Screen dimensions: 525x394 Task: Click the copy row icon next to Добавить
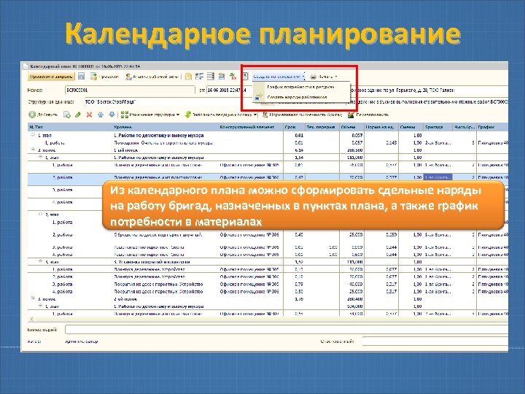(67, 115)
